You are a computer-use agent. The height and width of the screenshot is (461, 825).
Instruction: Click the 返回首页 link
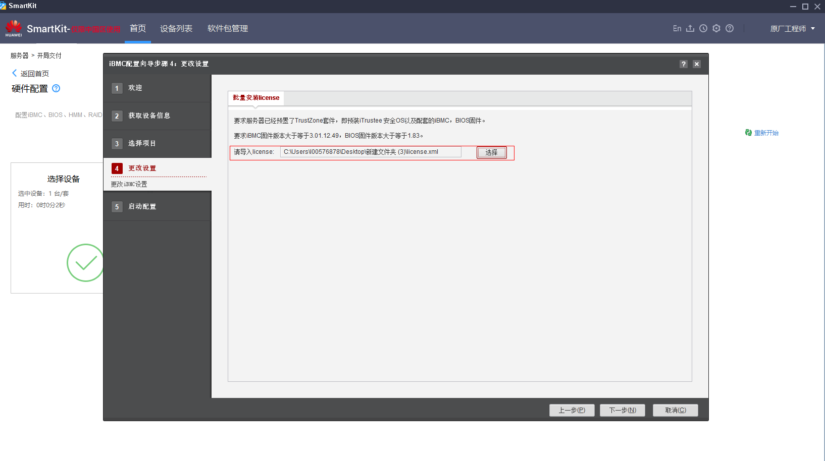tap(35, 74)
